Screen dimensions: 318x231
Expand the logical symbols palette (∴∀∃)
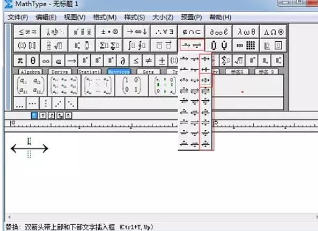pos(164,32)
